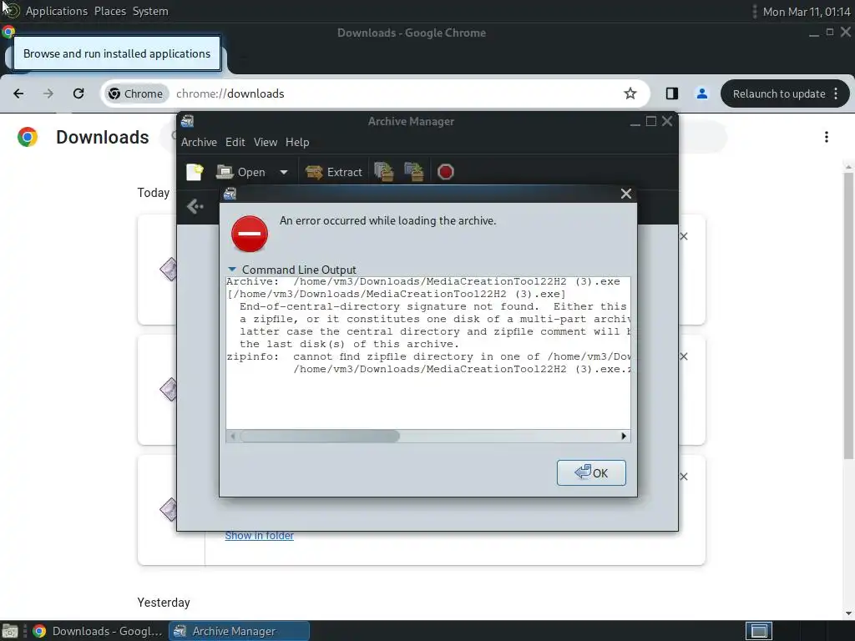This screenshot has width=855, height=641.
Task: Click OK to dismiss the error dialog
Action: point(591,472)
